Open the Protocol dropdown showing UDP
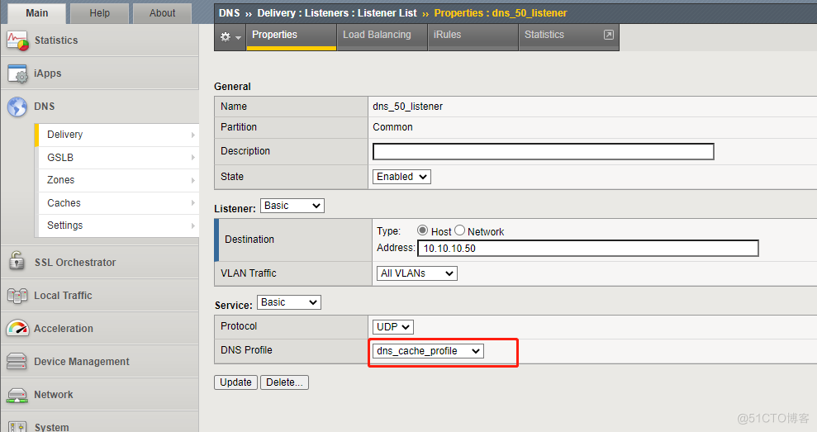Image resolution: width=817 pixels, height=432 pixels. (x=394, y=327)
